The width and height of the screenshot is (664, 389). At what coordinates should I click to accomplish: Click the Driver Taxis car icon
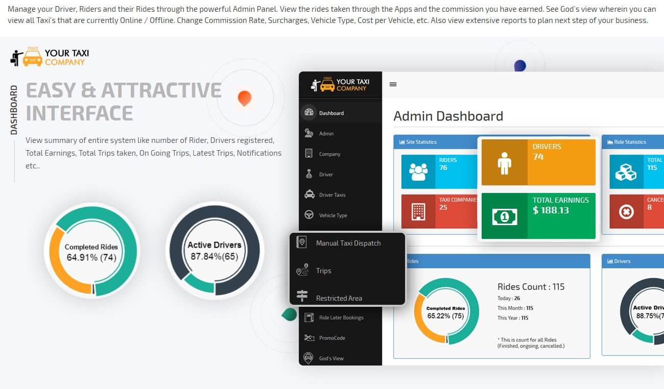coord(309,195)
